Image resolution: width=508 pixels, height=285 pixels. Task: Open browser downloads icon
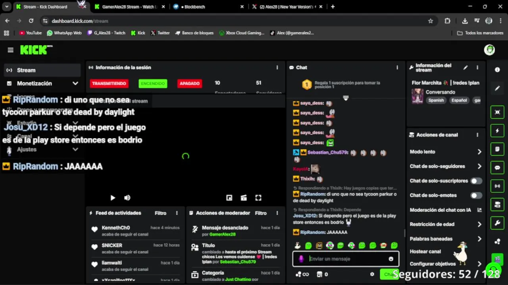click(465, 21)
